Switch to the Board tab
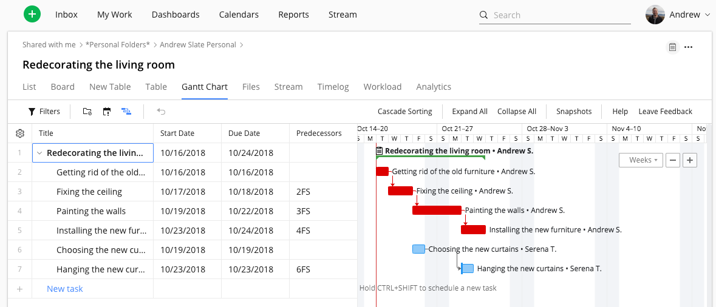The height and width of the screenshot is (307, 716). tap(63, 87)
